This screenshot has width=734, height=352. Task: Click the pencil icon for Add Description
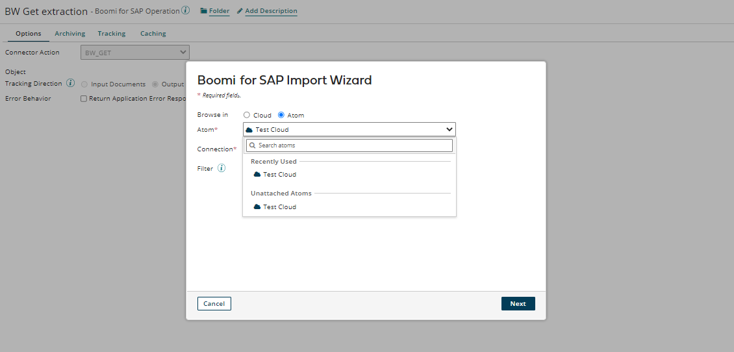(x=240, y=11)
